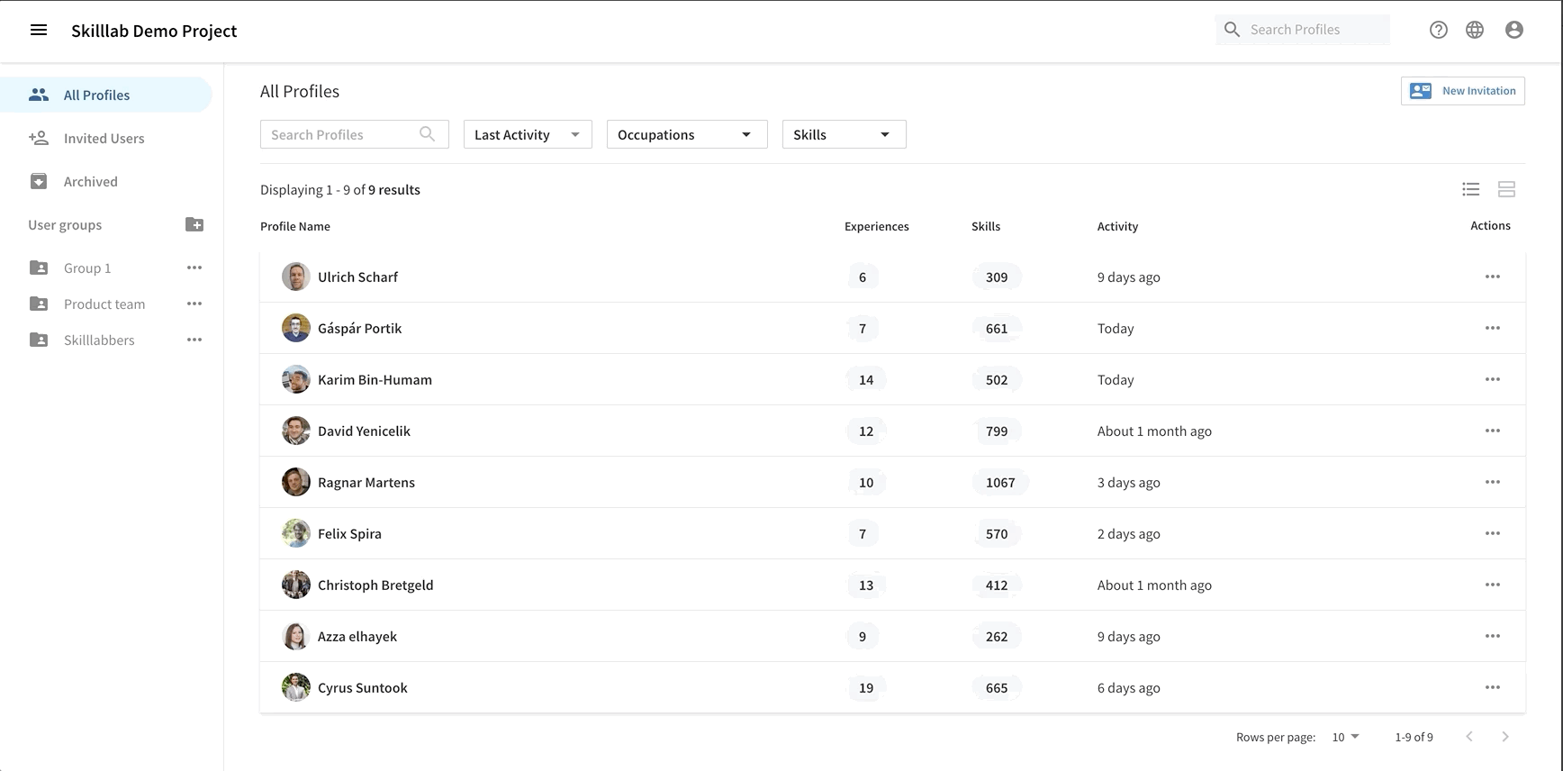
Task: Click the magnifier icon in profile filter
Action: [428, 134]
